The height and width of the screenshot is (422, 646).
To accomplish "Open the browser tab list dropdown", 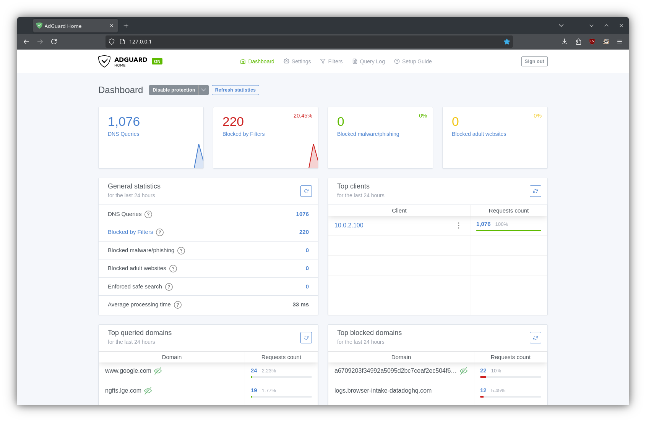I will (561, 26).
